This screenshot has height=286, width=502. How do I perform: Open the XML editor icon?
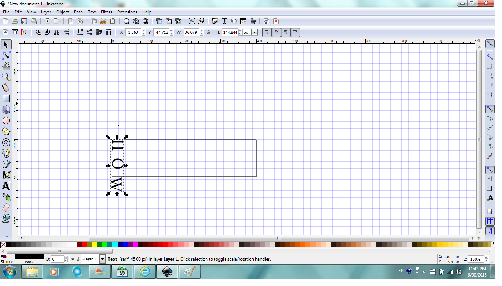(243, 21)
